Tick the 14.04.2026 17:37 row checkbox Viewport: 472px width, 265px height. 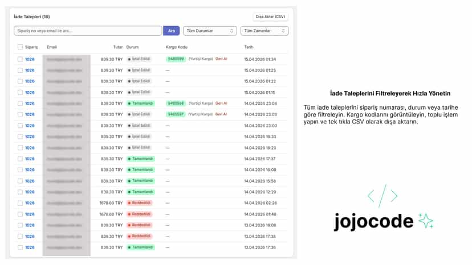pos(20,159)
